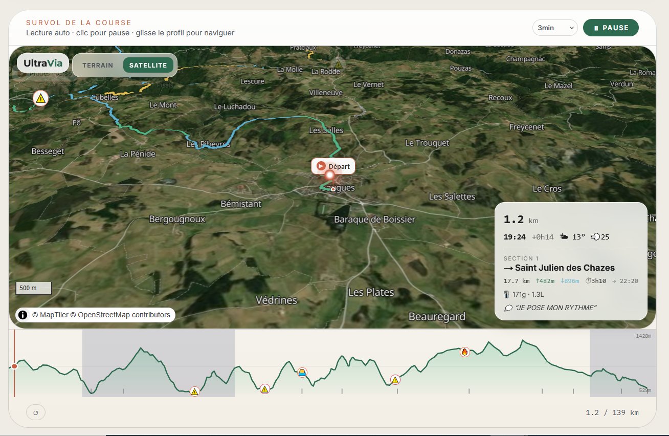Switch map to Terrain view
Screen dimensions: 669x436
98,66
